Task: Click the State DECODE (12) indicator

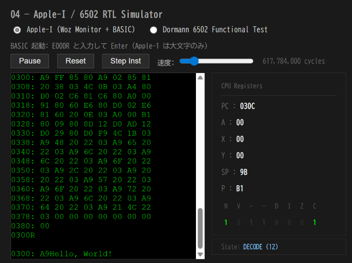Action: click(x=260, y=247)
